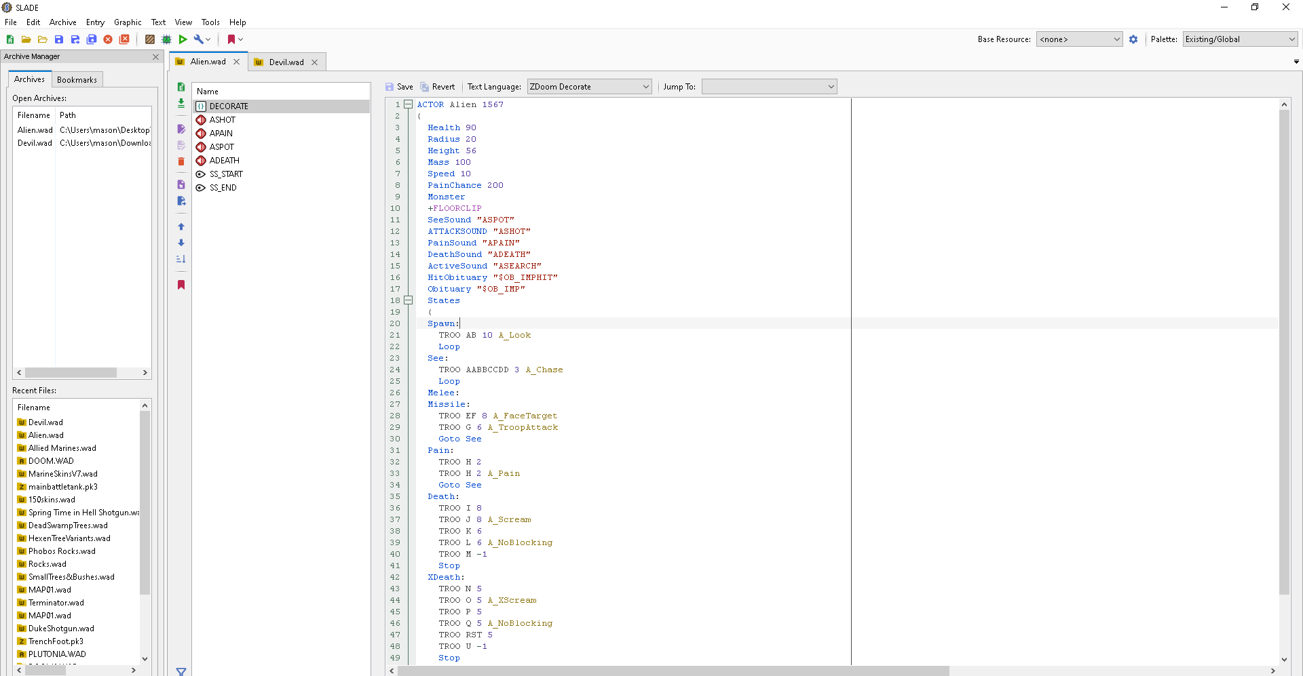Image resolution: width=1303 pixels, height=676 pixels.
Task: Close all archives toolbar icon
Action: click(x=124, y=39)
